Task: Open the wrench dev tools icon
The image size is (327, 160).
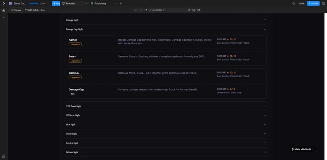Action: (189, 10)
